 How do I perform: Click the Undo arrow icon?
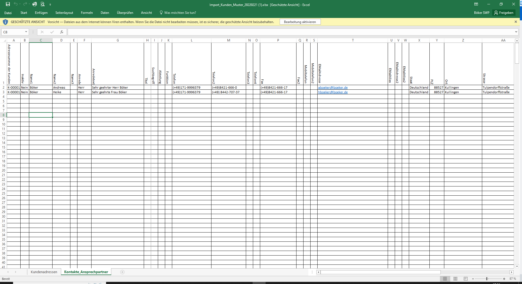tap(15, 4)
